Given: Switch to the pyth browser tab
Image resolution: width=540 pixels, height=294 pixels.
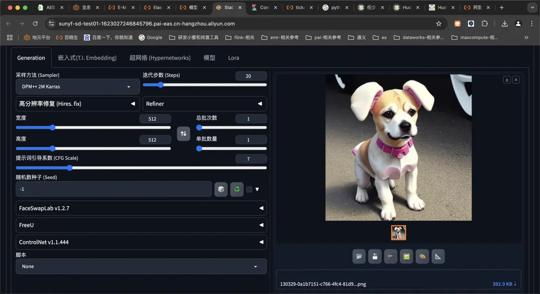Looking at the screenshot, I should pyautogui.click(x=336, y=7).
